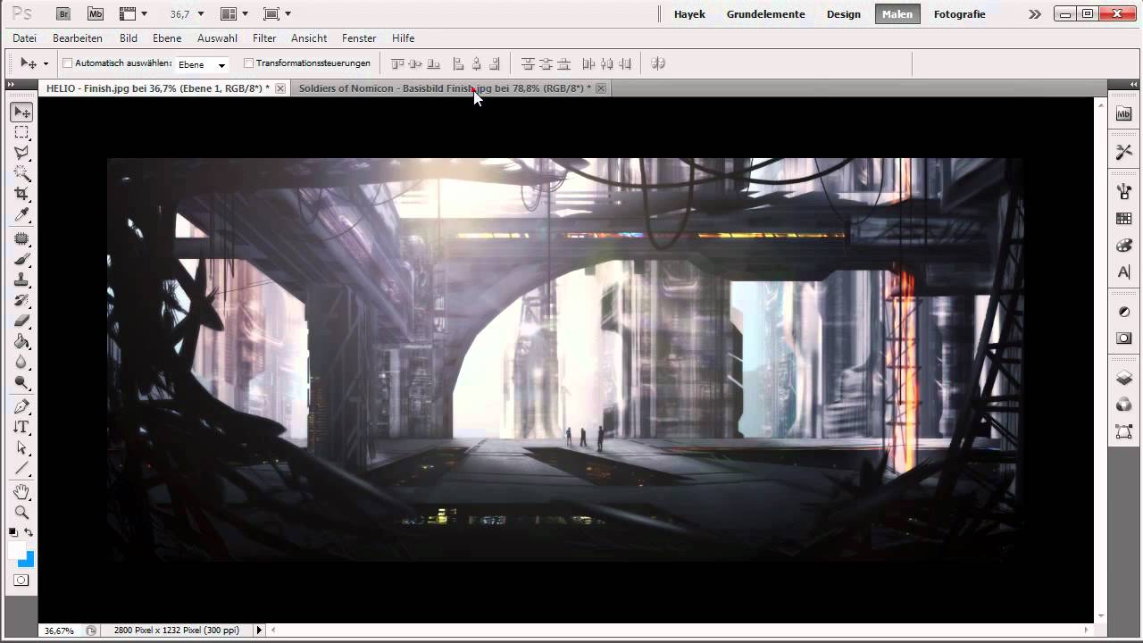Choose the Spot Healing Brush tool

point(21,239)
